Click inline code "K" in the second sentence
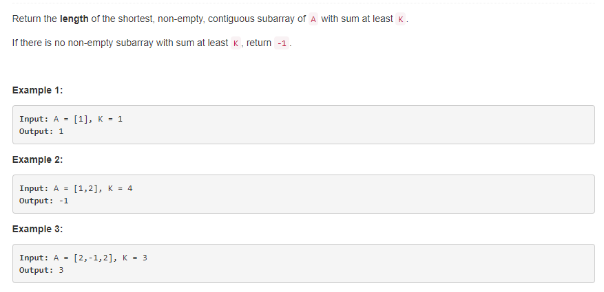Screen dimensions: 604x292 pos(237,43)
